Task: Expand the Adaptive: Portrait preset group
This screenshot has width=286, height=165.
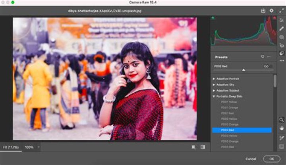Action: point(214,79)
